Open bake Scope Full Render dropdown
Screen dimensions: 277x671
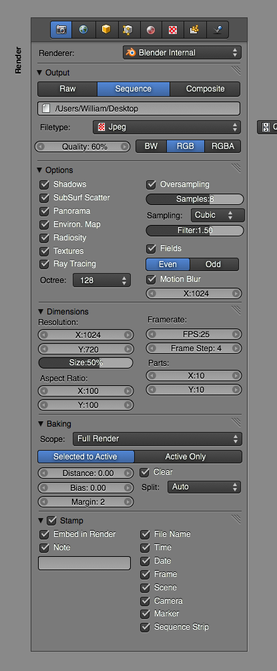[x=157, y=439]
